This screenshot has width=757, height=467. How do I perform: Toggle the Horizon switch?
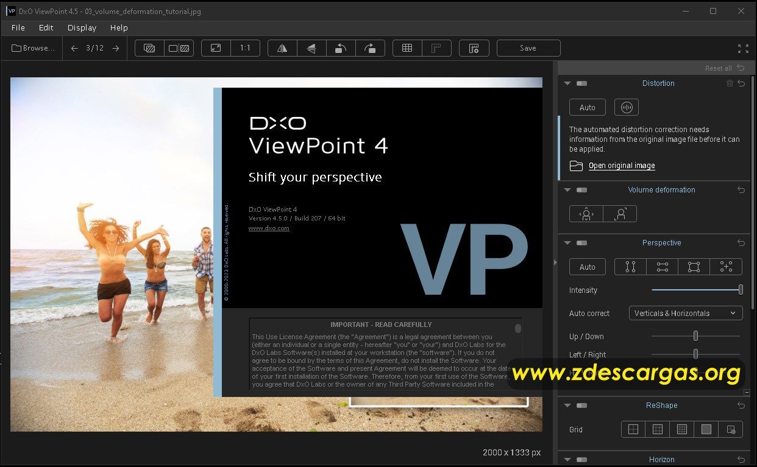[x=581, y=460]
